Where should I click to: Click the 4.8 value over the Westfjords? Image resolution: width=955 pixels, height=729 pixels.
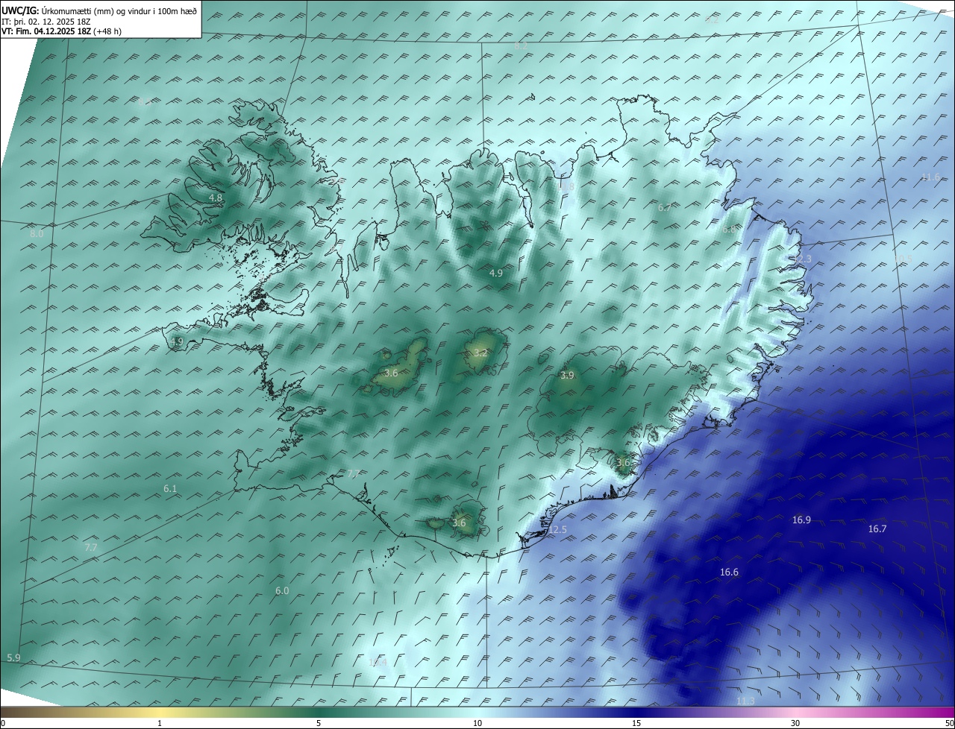click(216, 198)
